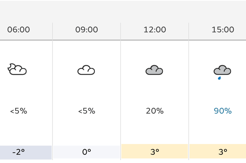
Task: Click the 20% precipitation chance at 12:00
Action: 155,111
